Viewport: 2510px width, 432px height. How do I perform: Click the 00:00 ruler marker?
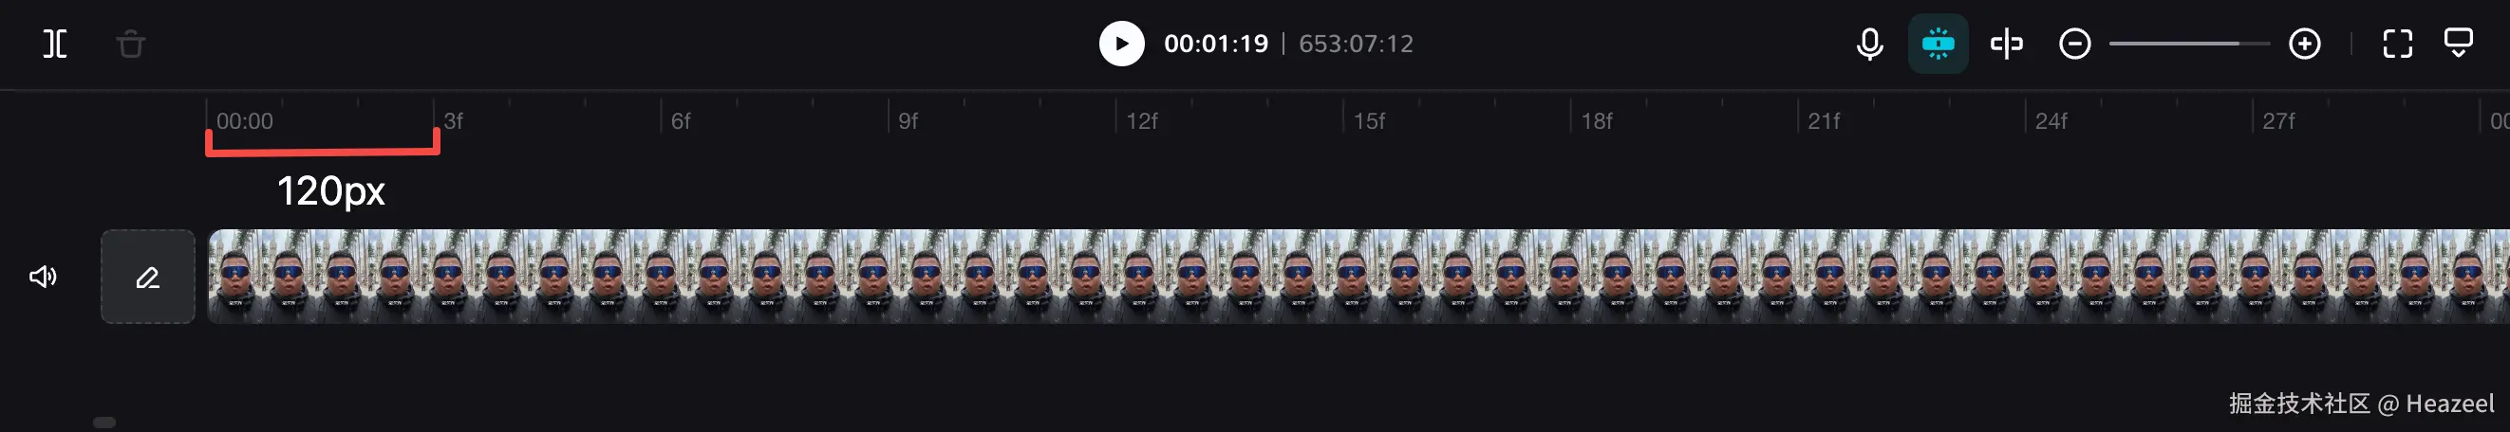pyautogui.click(x=245, y=120)
